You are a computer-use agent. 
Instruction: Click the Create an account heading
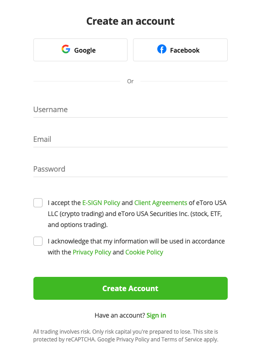coord(130,21)
